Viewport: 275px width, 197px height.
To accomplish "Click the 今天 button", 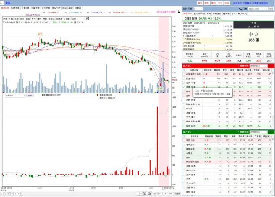I will [x=271, y=9].
